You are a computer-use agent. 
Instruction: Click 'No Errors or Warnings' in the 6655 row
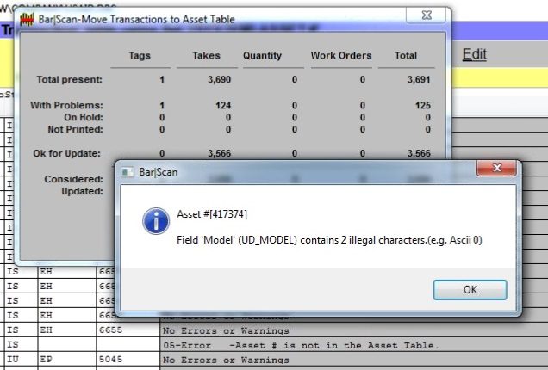226,330
